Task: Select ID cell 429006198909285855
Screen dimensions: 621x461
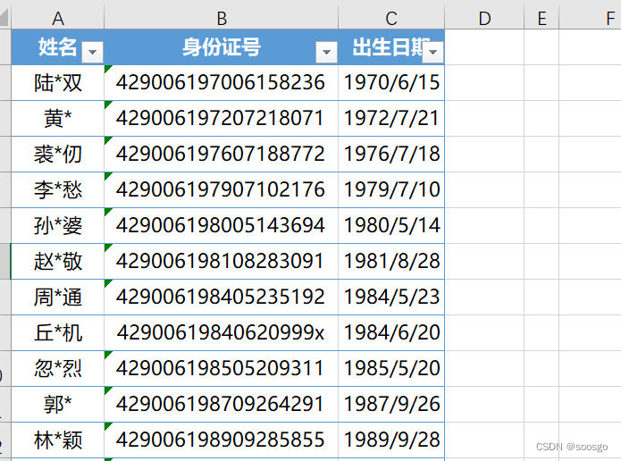Action: (x=221, y=440)
